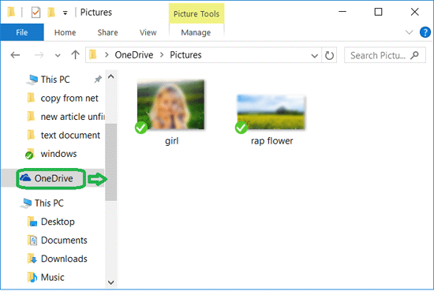This screenshot has width=434, height=291.
Task: Expand the ribbon with the chevron
Action: click(x=409, y=32)
